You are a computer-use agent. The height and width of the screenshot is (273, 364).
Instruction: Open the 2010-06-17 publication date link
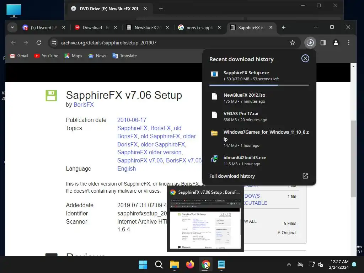tap(132, 120)
